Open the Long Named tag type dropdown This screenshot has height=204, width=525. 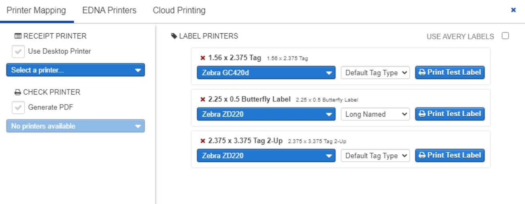pos(375,114)
